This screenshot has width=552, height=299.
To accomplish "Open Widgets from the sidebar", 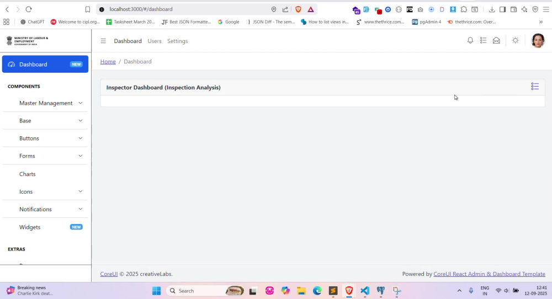I will pyautogui.click(x=45, y=227).
